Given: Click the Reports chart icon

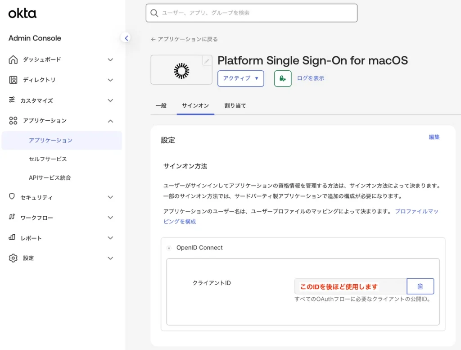Looking at the screenshot, I should (12, 237).
